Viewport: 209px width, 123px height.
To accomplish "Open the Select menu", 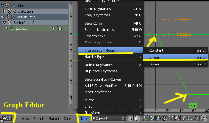I will pyautogui.click(x=39, y=119).
